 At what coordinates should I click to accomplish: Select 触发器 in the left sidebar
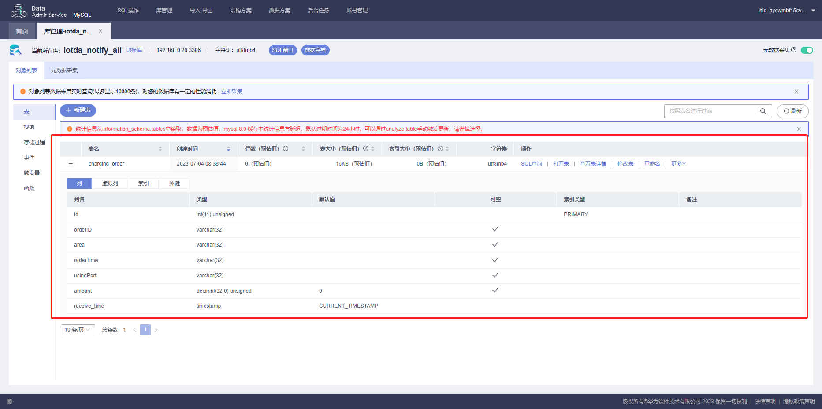(32, 173)
